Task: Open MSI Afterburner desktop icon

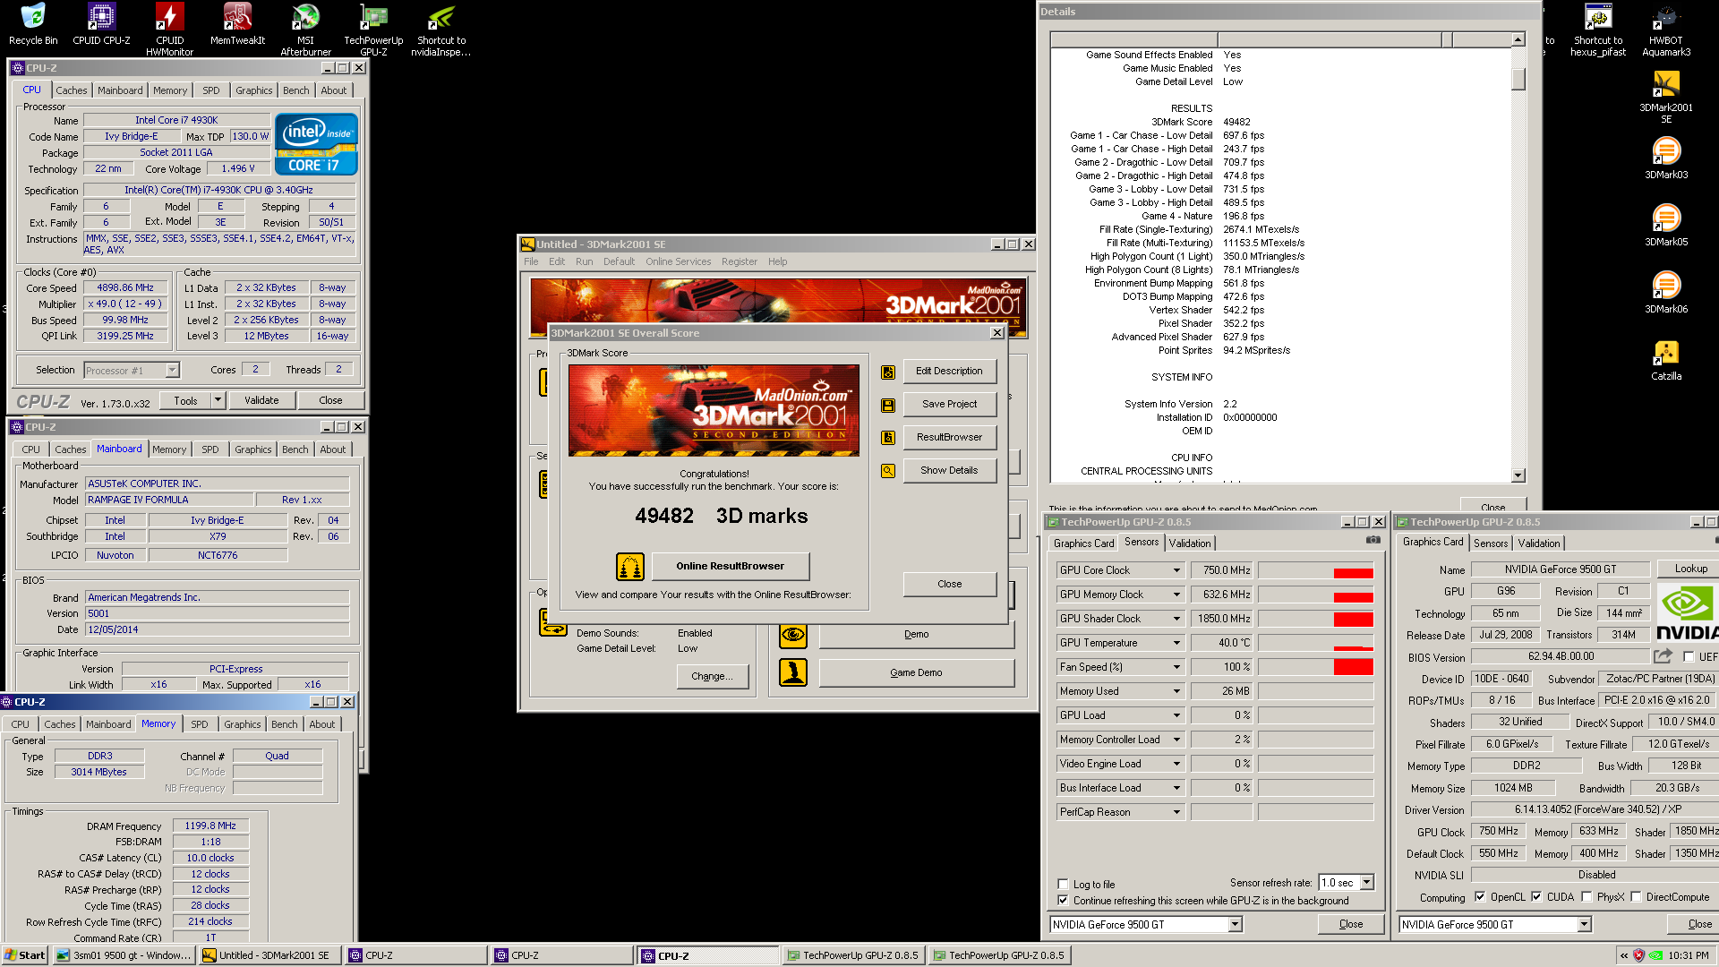Action: point(305,30)
